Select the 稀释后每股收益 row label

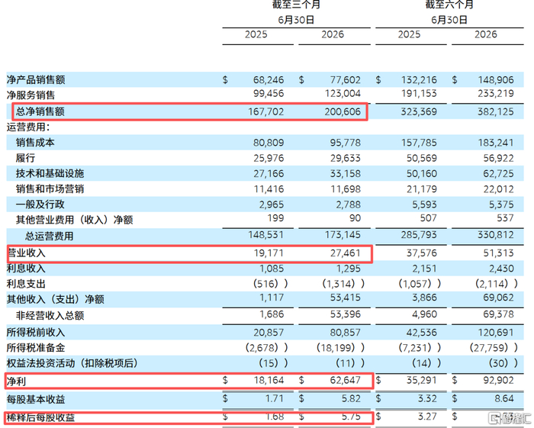(40, 417)
